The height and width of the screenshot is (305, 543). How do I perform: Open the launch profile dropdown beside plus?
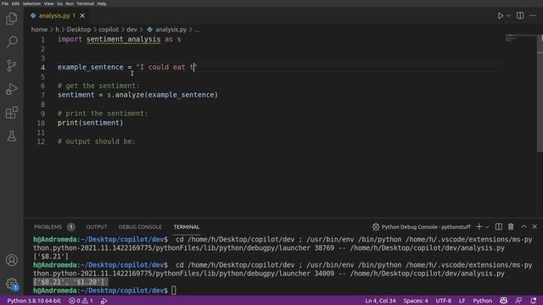(x=487, y=227)
